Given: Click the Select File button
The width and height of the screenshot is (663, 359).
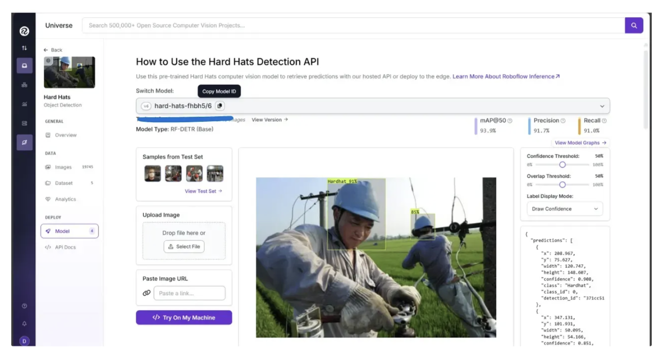Looking at the screenshot, I should tap(184, 247).
